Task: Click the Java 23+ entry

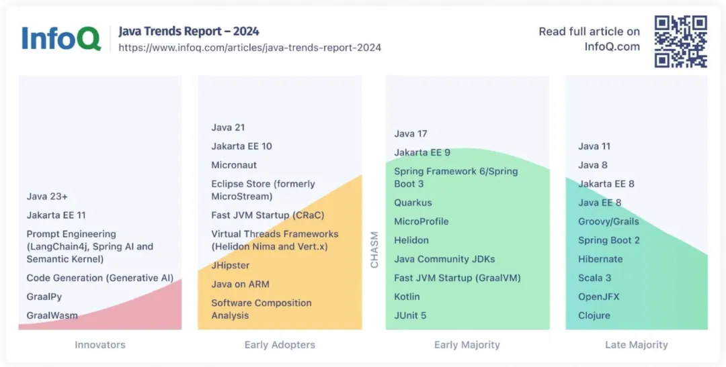Action: point(47,197)
